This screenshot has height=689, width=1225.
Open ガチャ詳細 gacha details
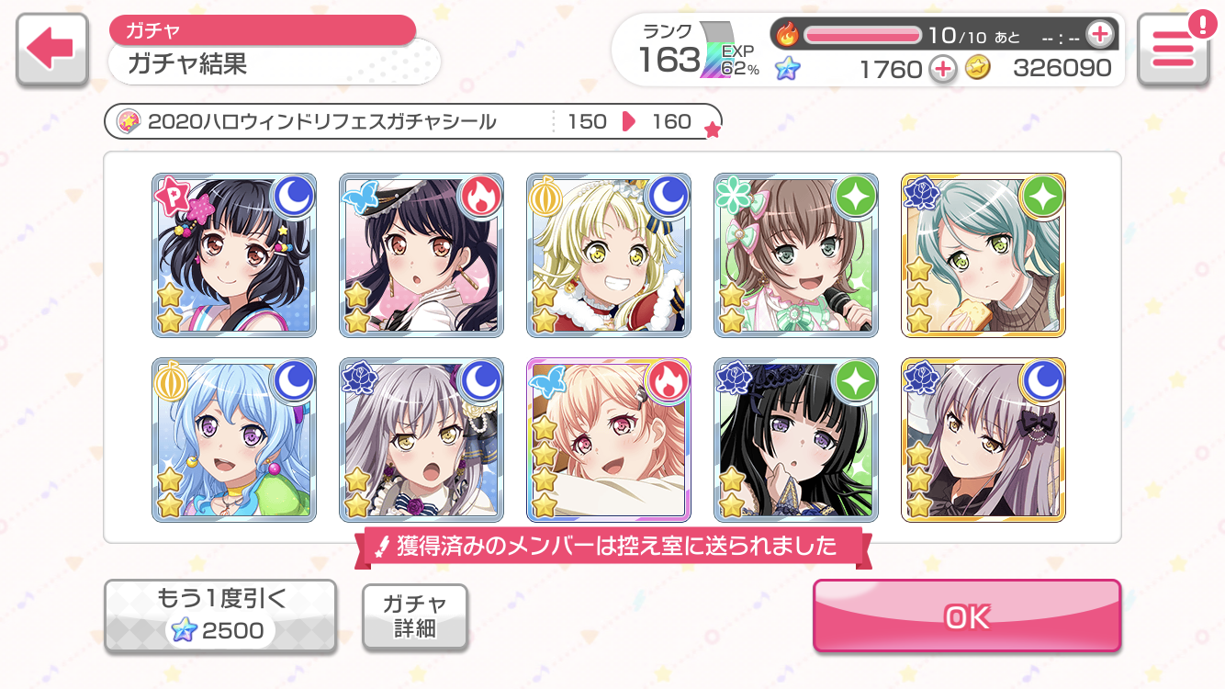(414, 616)
